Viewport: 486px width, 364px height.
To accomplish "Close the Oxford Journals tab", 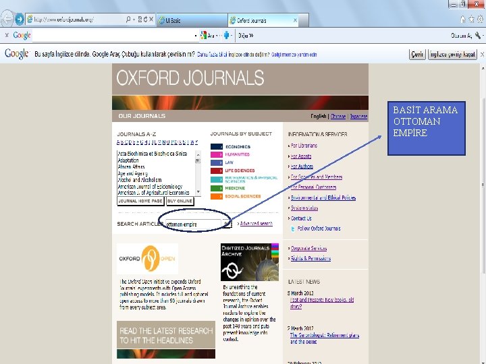I will (x=295, y=20).
